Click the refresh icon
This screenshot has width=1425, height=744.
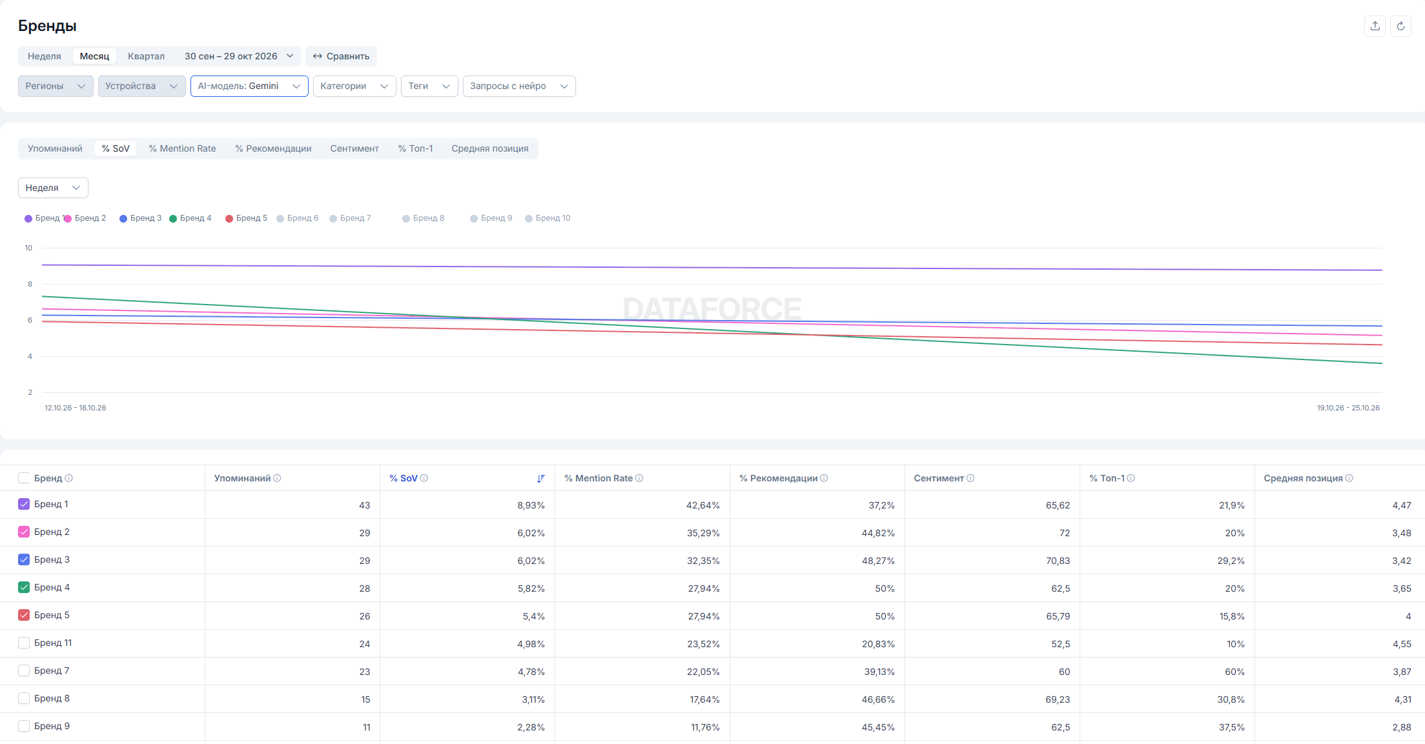click(x=1400, y=26)
